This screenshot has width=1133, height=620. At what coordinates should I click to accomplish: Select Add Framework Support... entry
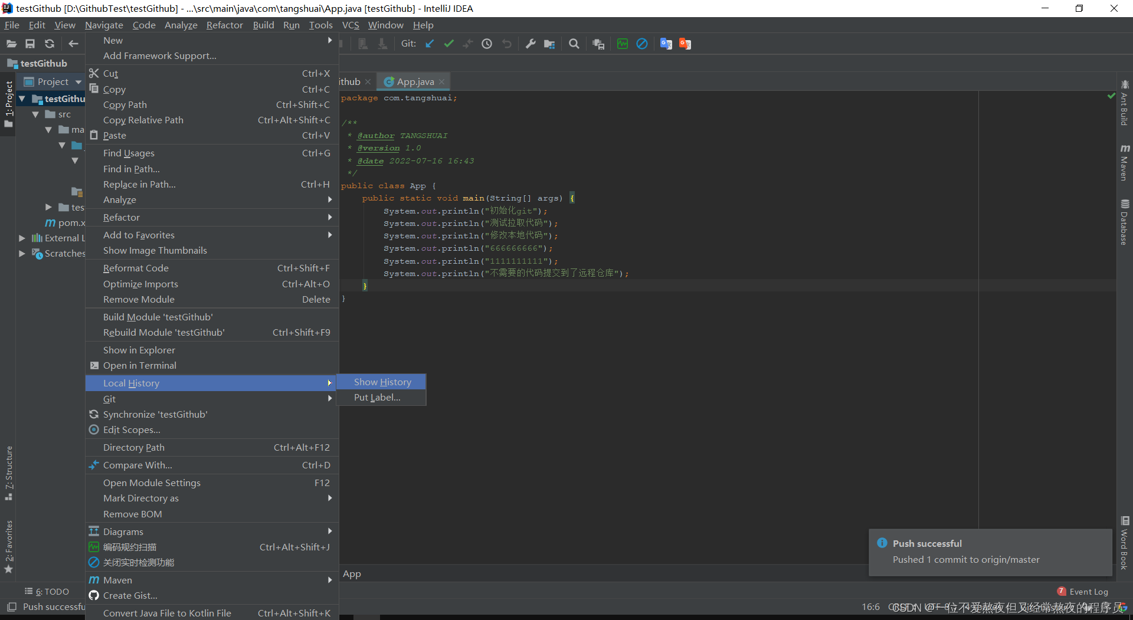(212, 56)
